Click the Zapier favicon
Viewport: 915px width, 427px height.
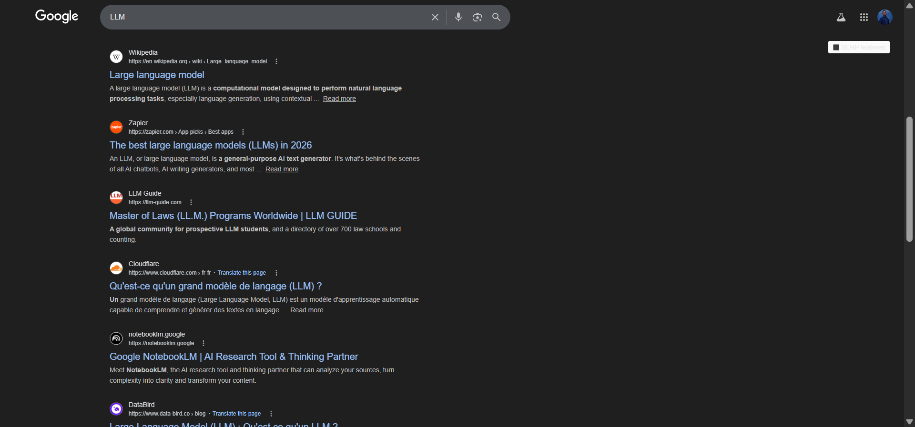pos(116,127)
